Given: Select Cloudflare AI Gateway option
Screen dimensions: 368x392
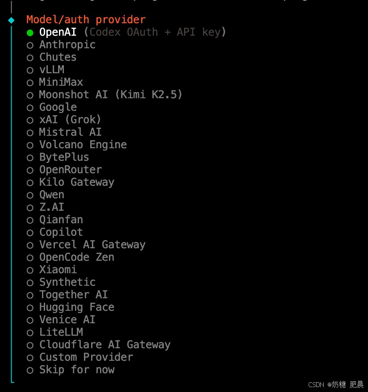Looking at the screenshot, I should (x=99, y=345).
